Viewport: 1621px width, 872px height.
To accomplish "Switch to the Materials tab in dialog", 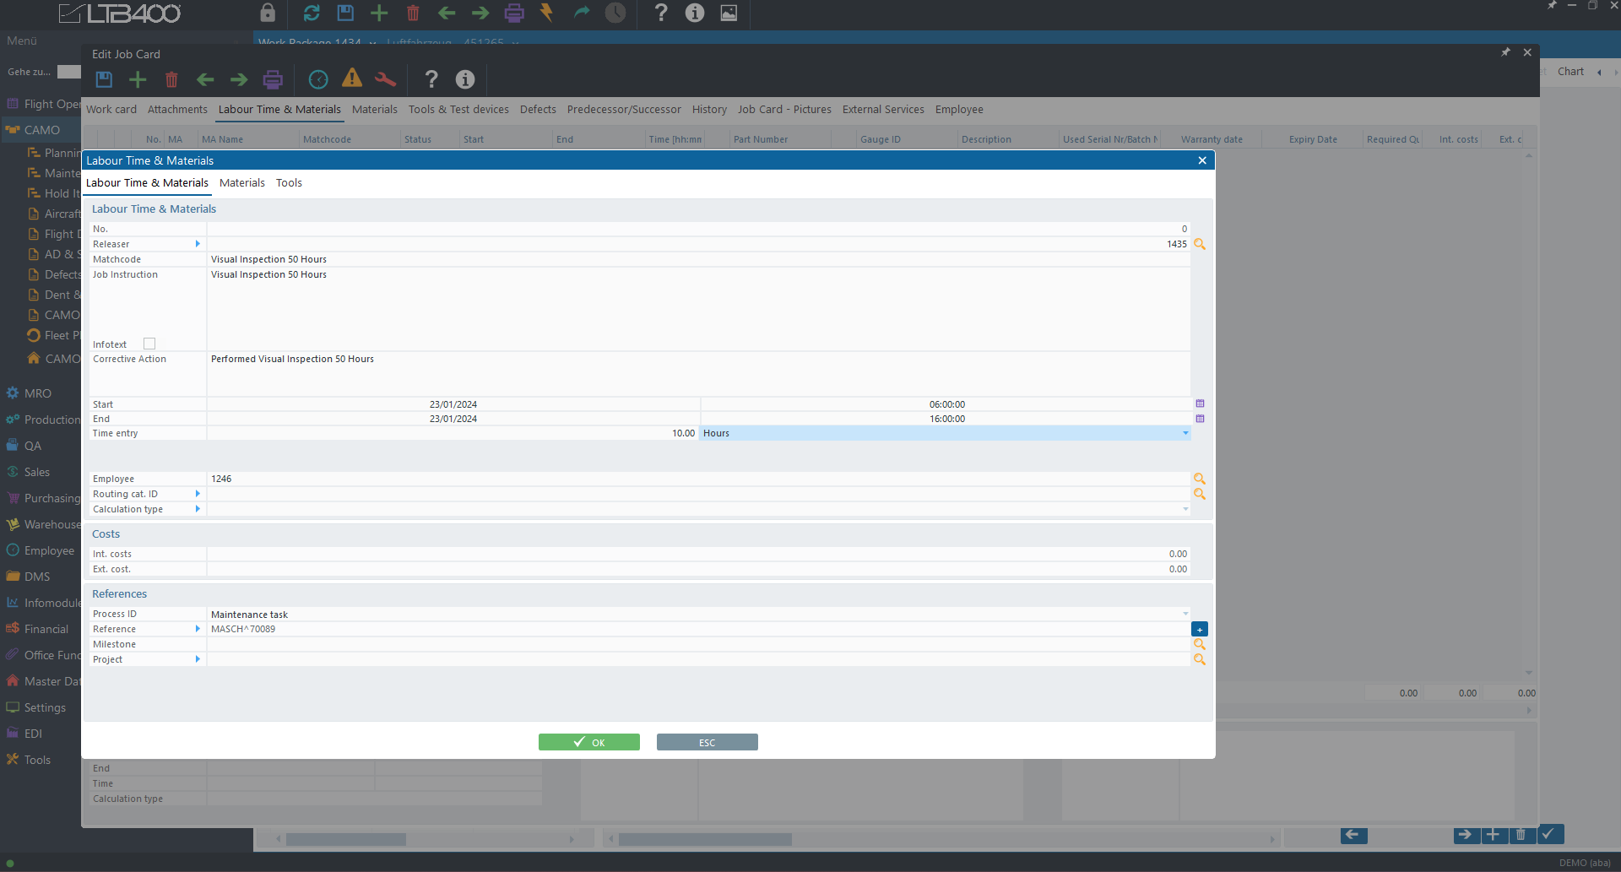I will pyautogui.click(x=241, y=183).
